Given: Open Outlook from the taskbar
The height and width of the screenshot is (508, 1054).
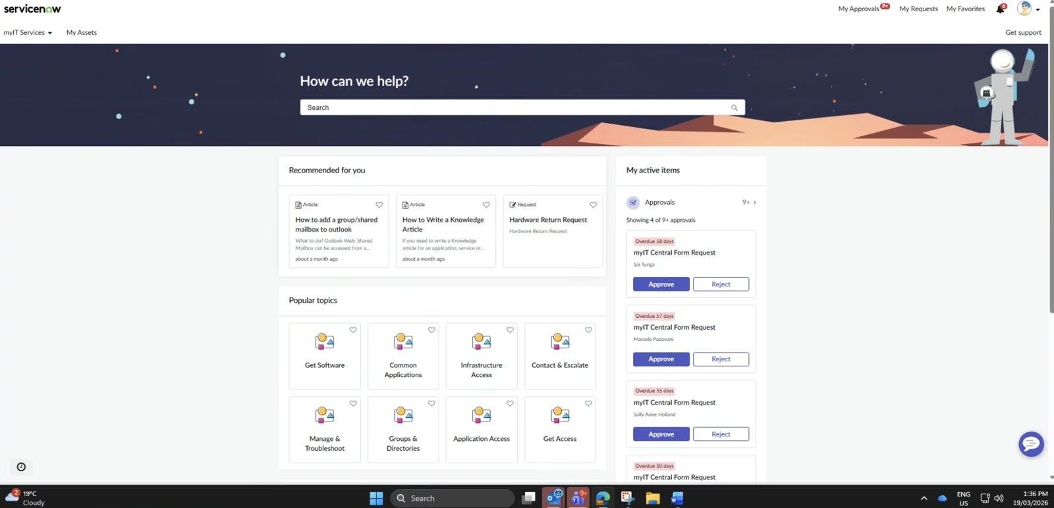Looking at the screenshot, I should click(x=554, y=498).
